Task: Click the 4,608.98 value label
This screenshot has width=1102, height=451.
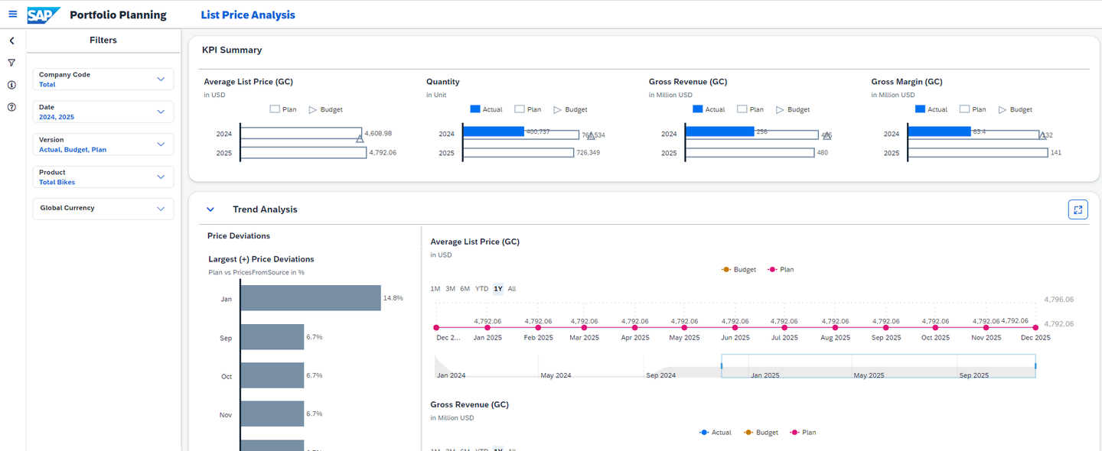Action: point(378,133)
